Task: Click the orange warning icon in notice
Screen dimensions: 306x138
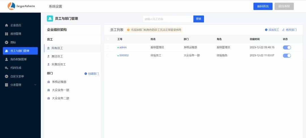Action: (x=128, y=30)
